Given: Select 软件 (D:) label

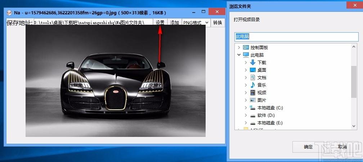Looking at the screenshot, I should tap(266, 115).
